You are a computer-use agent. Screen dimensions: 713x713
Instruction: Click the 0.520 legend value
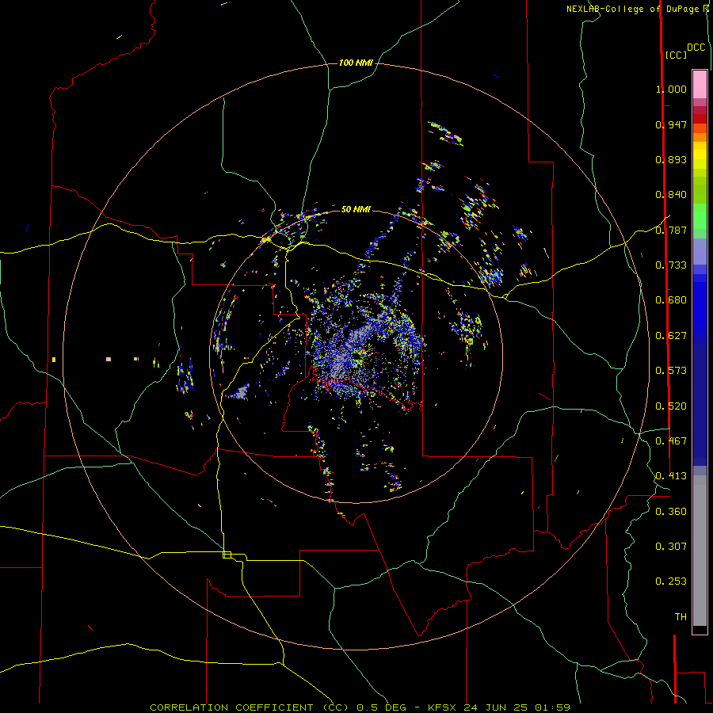pyautogui.click(x=671, y=406)
